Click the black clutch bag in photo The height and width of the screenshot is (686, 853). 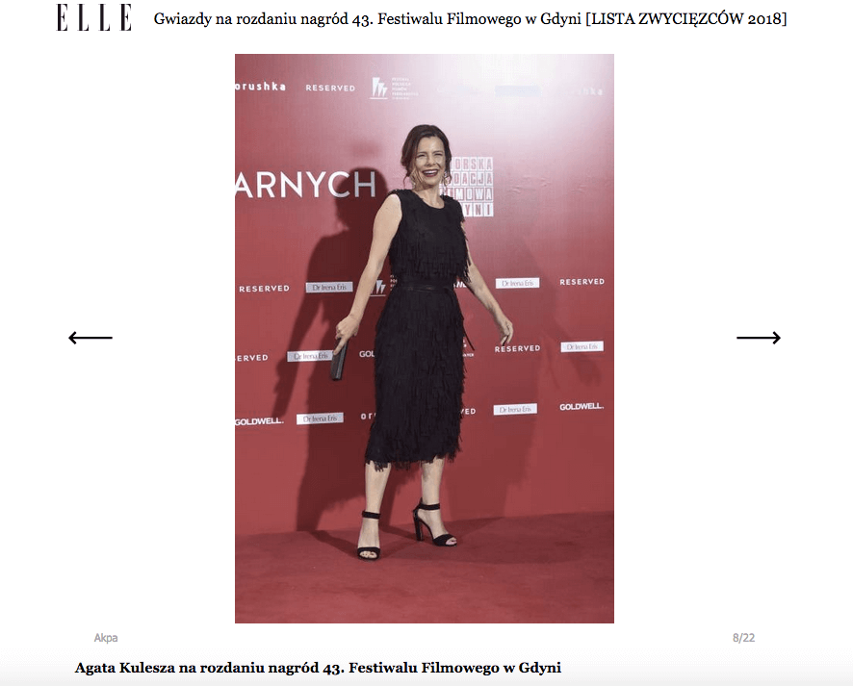pos(338,360)
